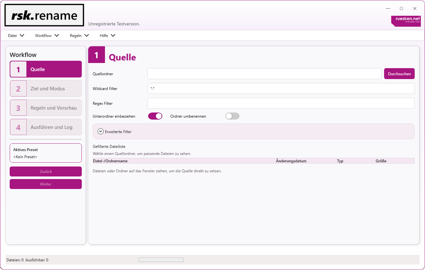The height and width of the screenshot is (270, 425).
Task: Click the step 1 number badge in sidebar
Action: point(18,69)
